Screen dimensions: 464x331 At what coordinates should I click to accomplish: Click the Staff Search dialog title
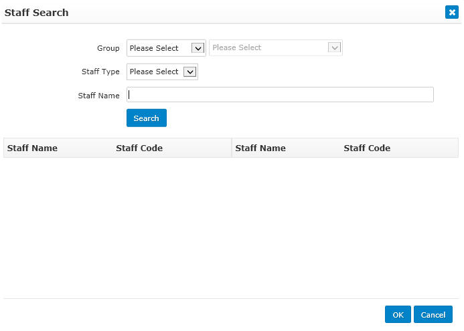[x=36, y=13]
